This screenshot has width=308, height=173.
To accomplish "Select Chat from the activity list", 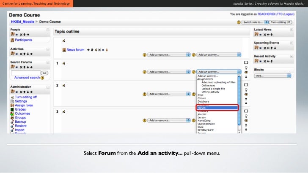I will [x=201, y=95].
